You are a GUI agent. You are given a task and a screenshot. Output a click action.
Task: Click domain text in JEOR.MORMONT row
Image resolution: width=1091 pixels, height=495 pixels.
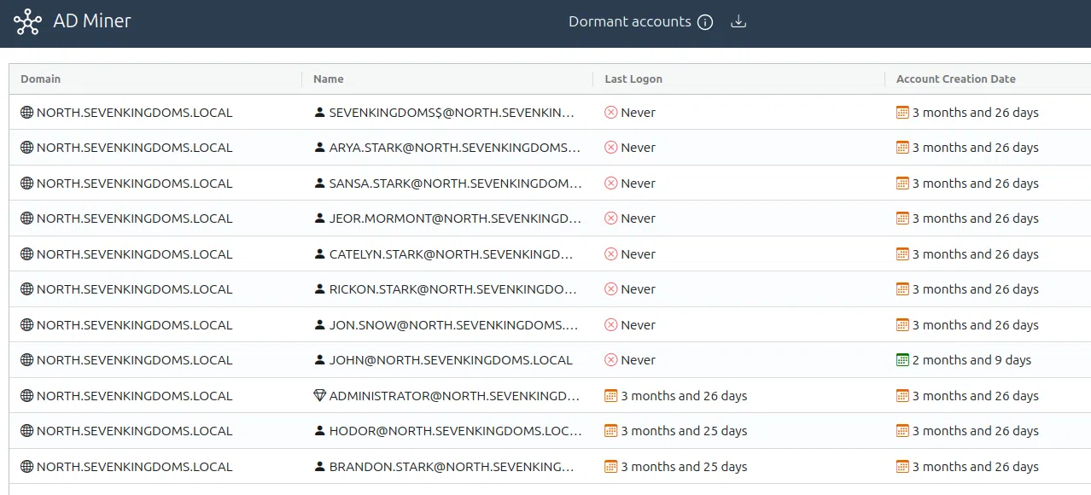pyautogui.click(x=134, y=218)
